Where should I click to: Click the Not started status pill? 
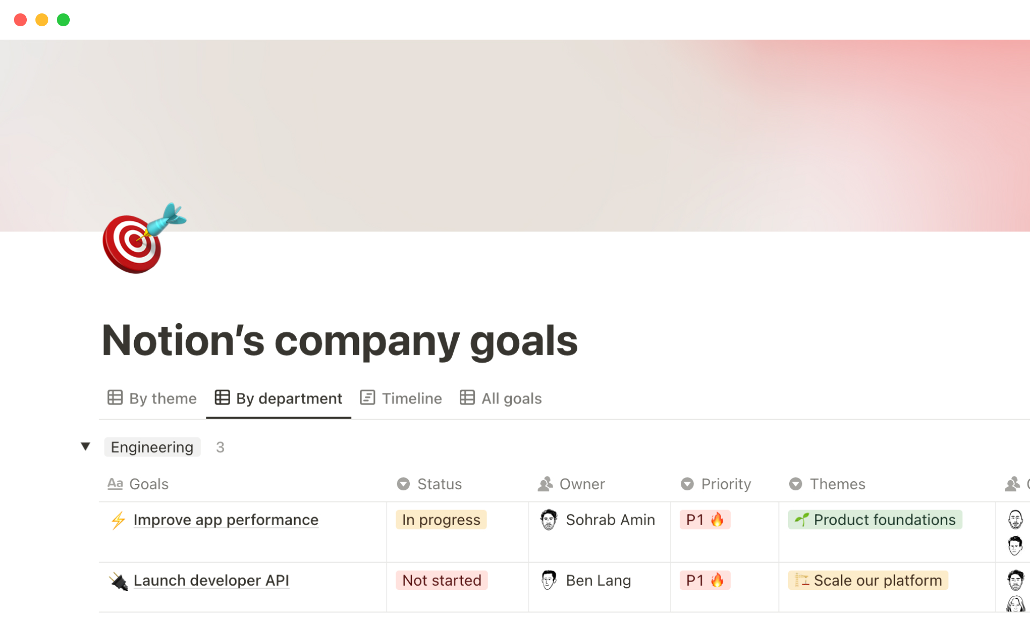click(x=441, y=580)
